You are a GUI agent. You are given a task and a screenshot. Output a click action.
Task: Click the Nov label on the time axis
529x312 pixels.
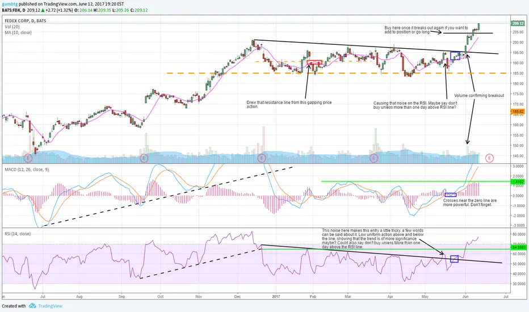coord(199,297)
